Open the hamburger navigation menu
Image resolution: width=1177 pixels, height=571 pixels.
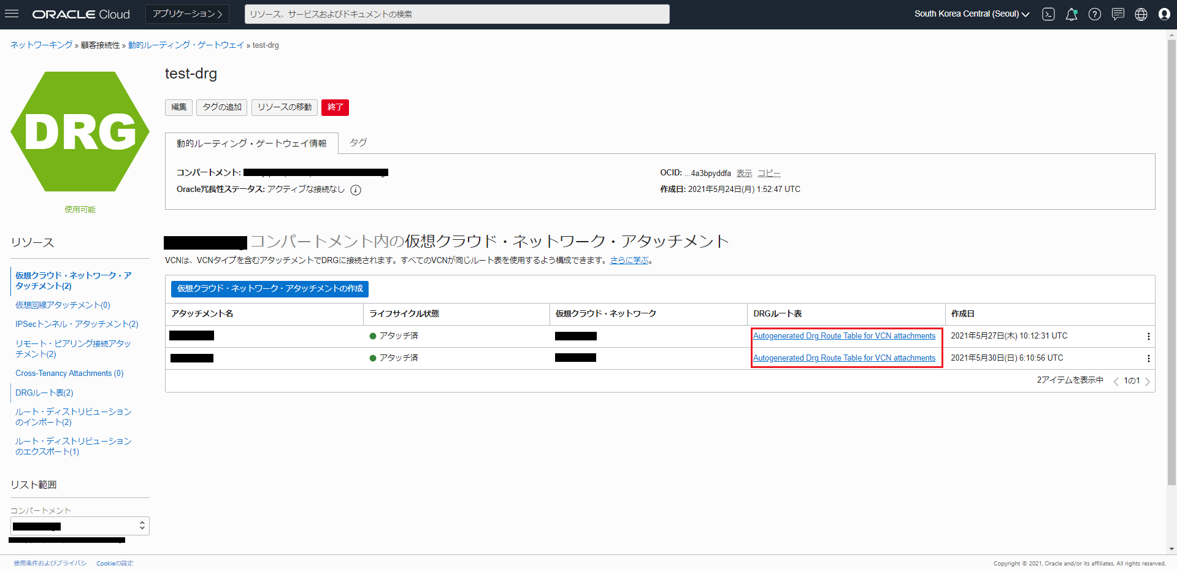tap(12, 13)
